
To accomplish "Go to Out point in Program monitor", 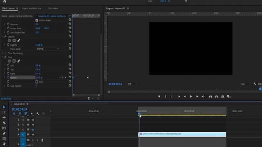I will click(x=203, y=96).
